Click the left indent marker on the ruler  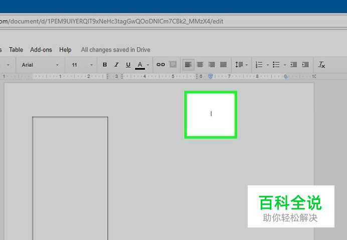211,77
